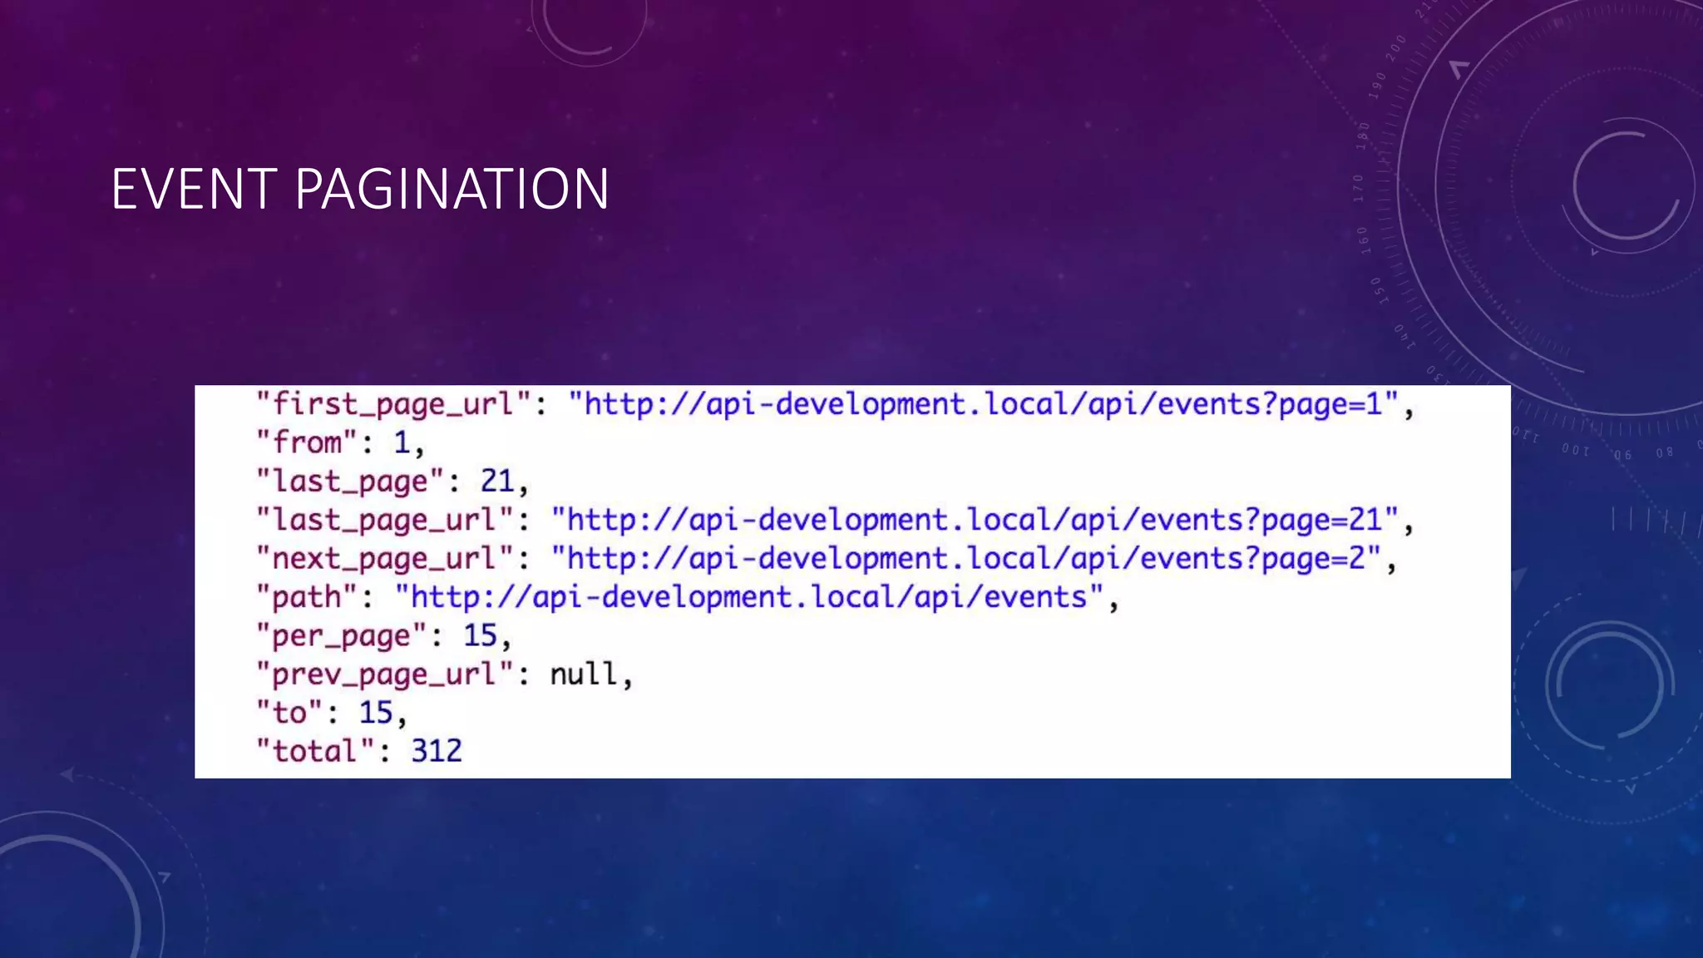The height and width of the screenshot is (958, 1703).
Task: Click the "per_page" key text
Action: point(341,636)
